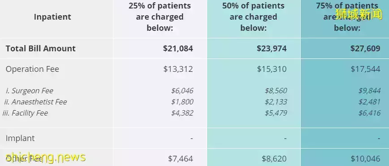
Task: Click the $15,310 operation fee value
Action: (272, 69)
